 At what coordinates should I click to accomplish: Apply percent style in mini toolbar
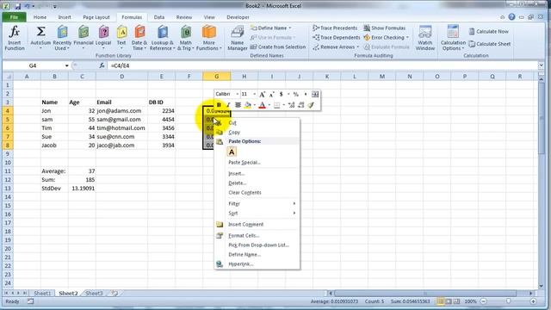click(x=296, y=95)
